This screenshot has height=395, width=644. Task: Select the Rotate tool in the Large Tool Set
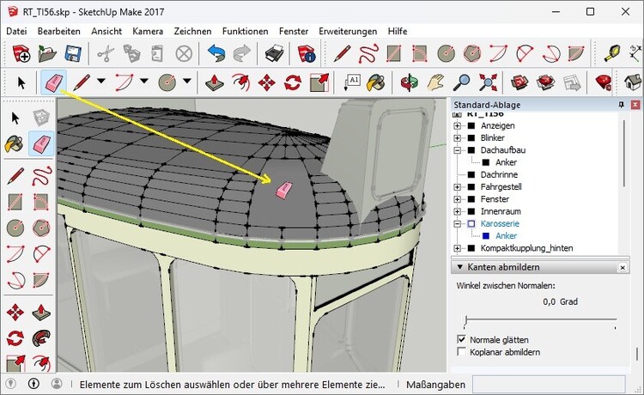[15, 338]
